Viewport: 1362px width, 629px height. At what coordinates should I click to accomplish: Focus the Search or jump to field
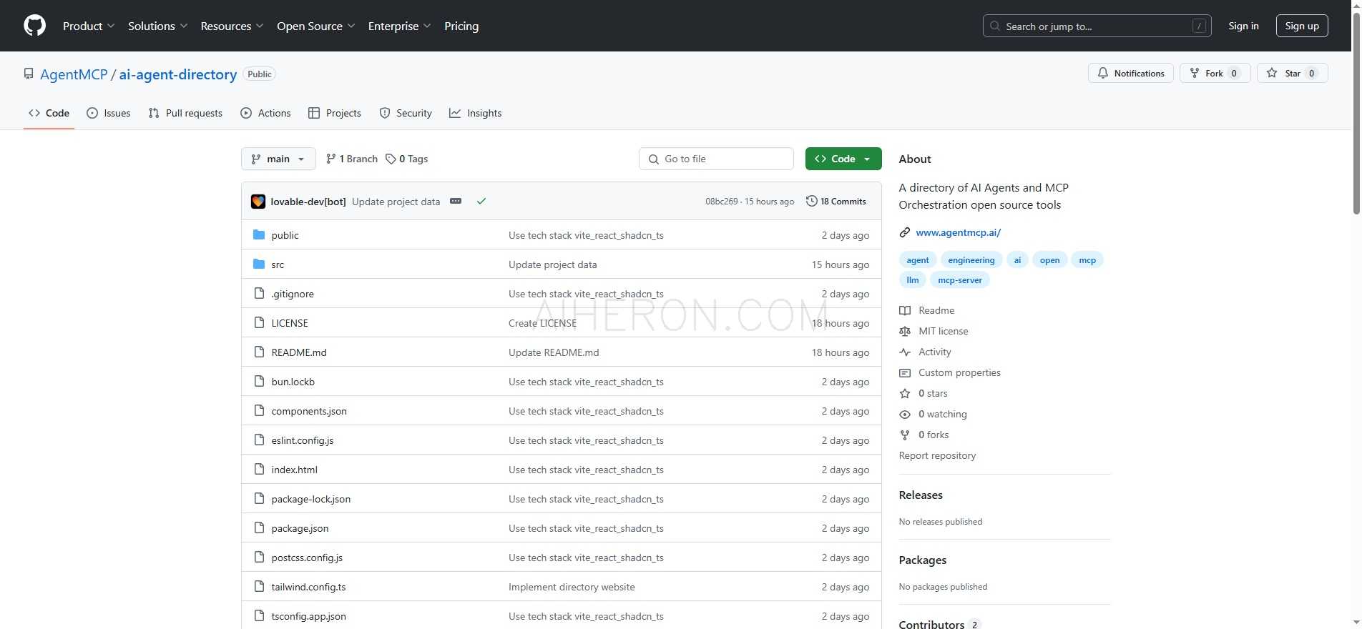[1097, 26]
